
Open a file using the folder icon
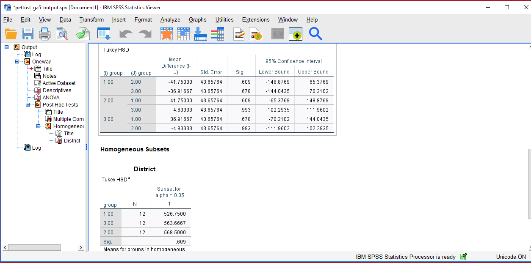coord(11,34)
